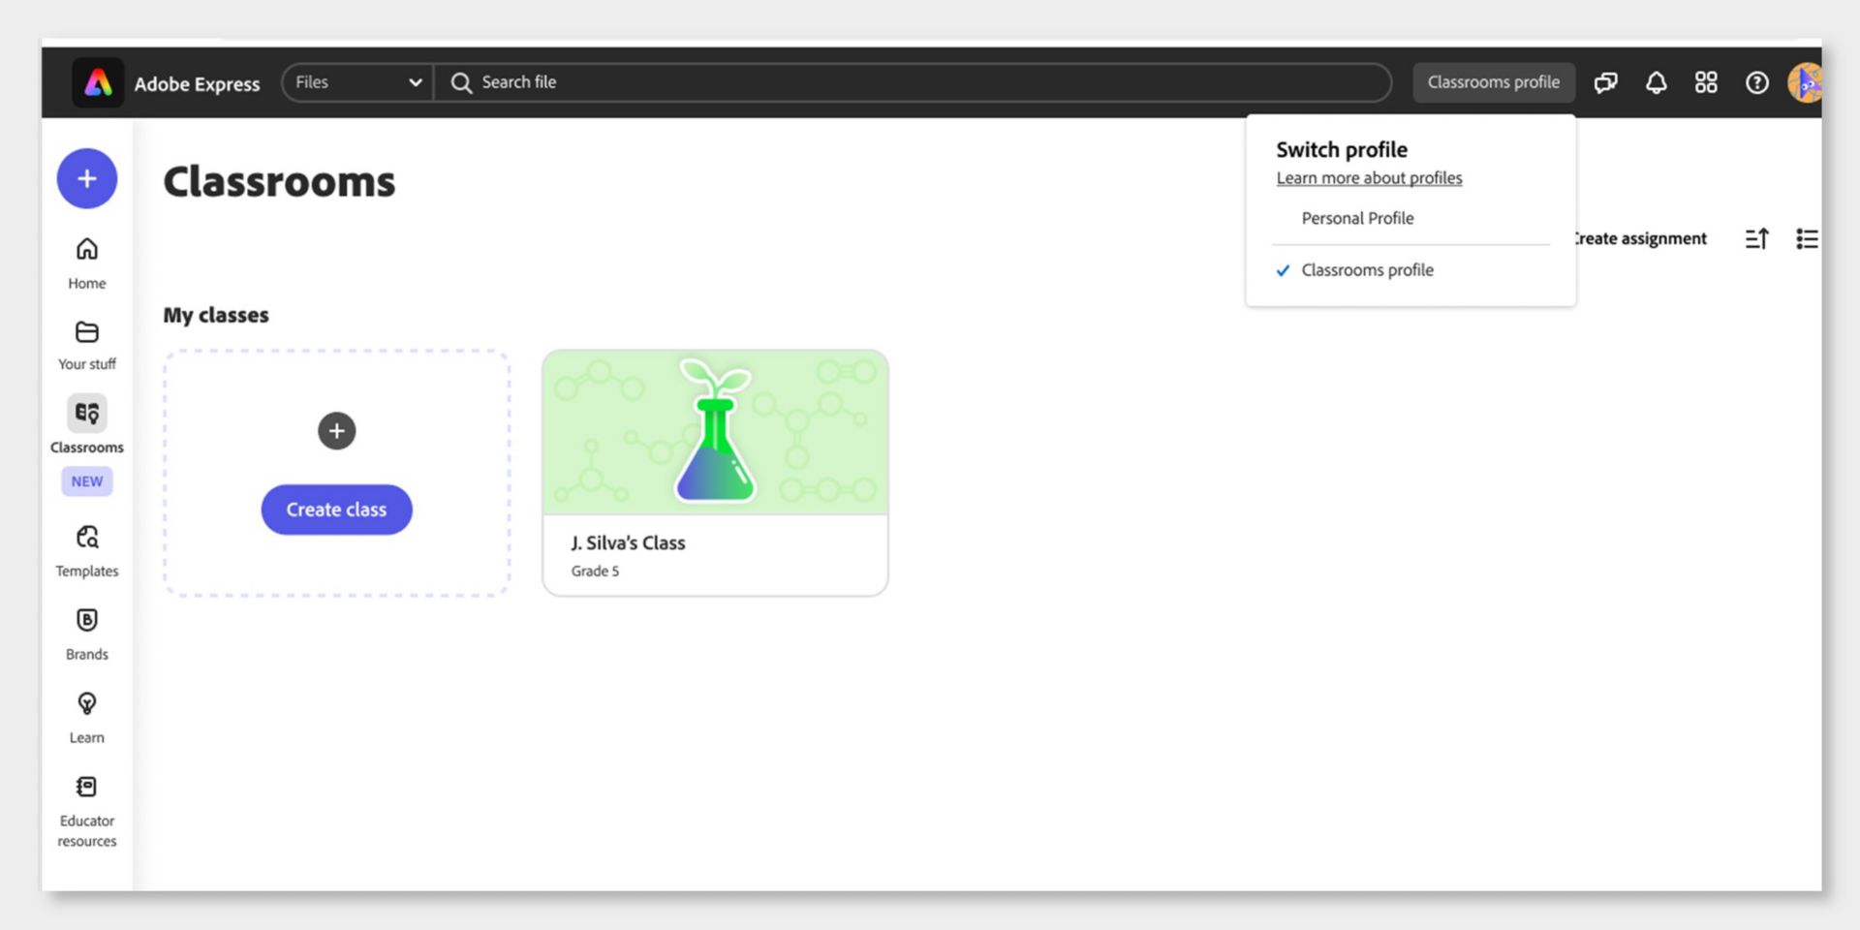
Task: Click the Create class button
Action: click(x=337, y=510)
